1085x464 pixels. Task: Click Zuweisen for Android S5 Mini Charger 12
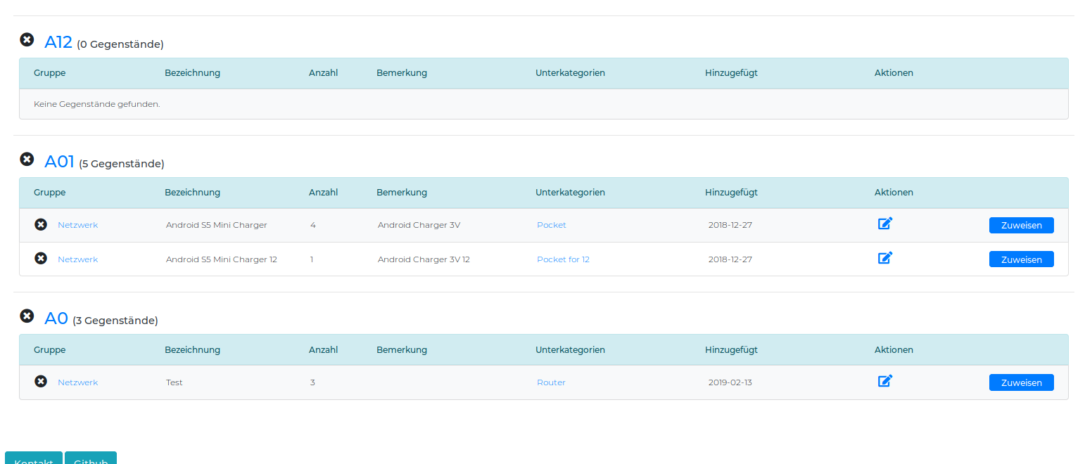tap(1021, 259)
